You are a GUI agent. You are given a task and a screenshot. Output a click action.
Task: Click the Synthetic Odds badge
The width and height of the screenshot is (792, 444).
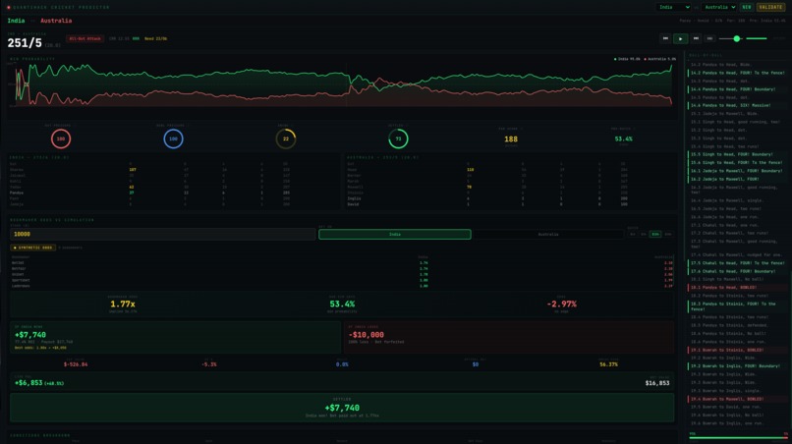click(32, 248)
